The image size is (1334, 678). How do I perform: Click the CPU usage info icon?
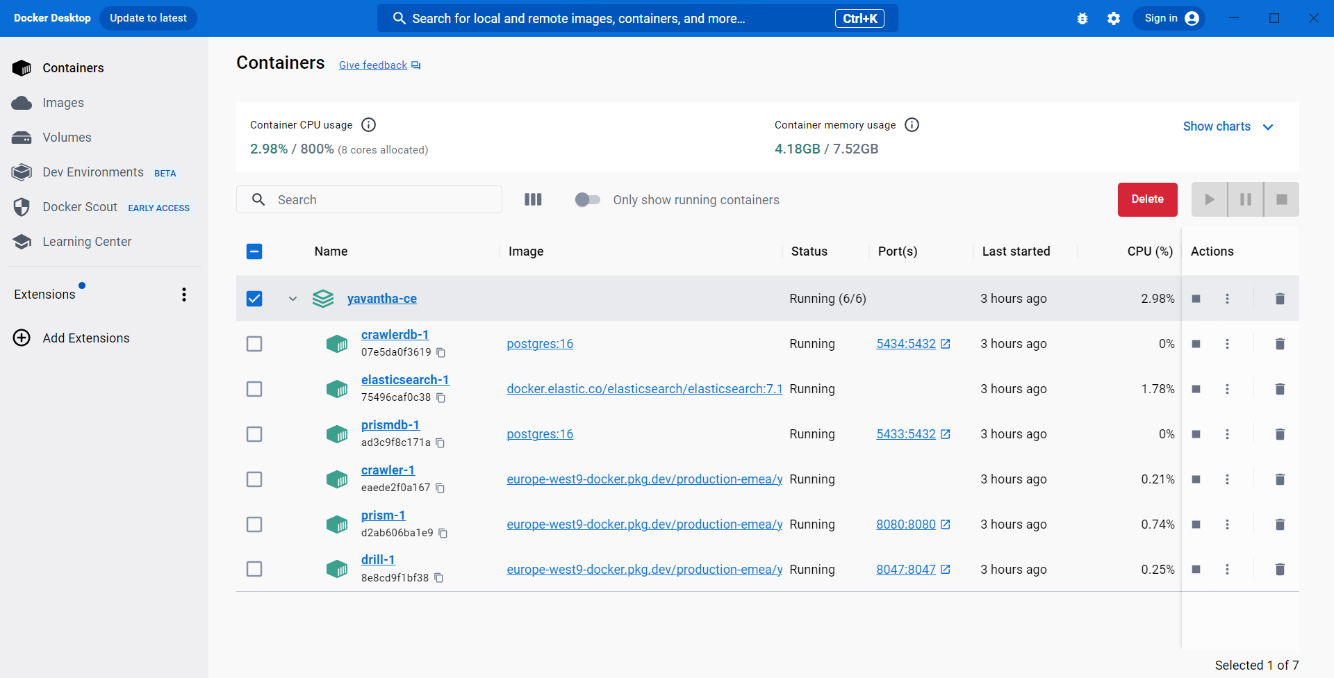(x=369, y=125)
